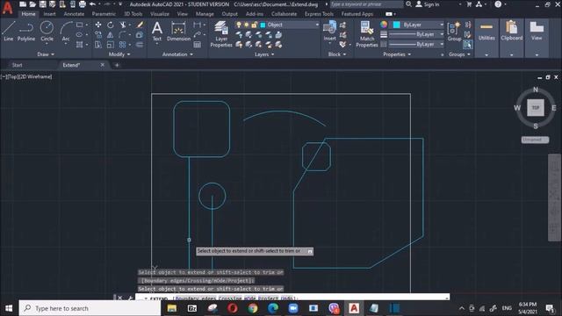Switch to the Start drawing tab
The height and width of the screenshot is (316, 562).
pos(17,65)
